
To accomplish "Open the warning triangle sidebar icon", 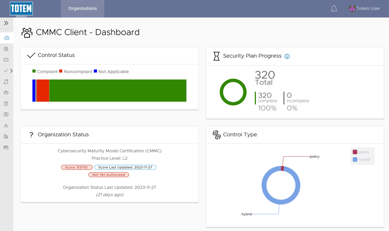I will pos(6,125).
